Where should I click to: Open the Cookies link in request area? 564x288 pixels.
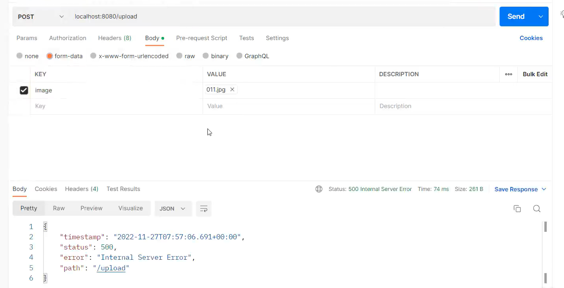(x=531, y=38)
